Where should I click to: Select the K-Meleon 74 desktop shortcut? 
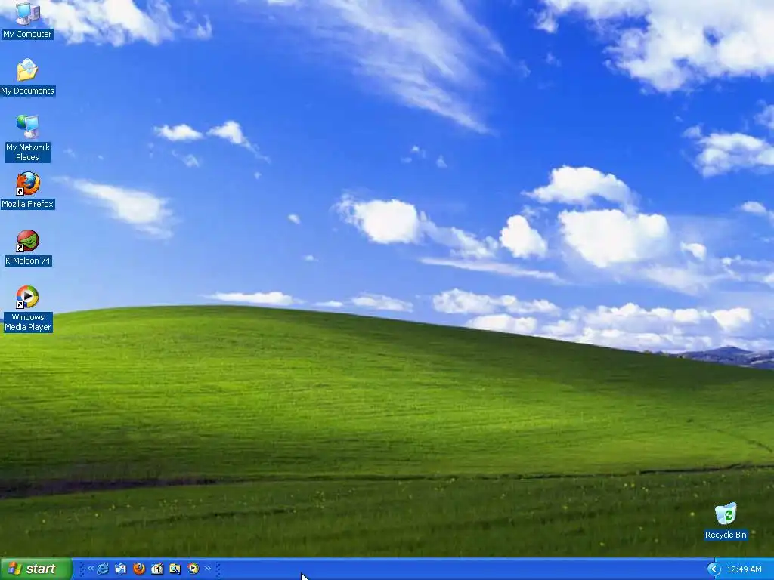pos(28,247)
